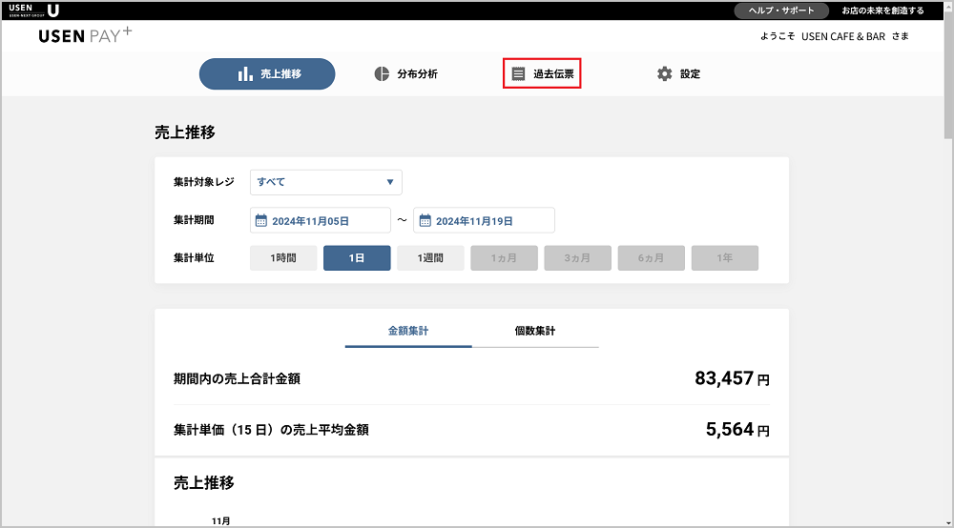Switch to the 金額集計 tab
Screen dimensions: 954x528
(408, 331)
